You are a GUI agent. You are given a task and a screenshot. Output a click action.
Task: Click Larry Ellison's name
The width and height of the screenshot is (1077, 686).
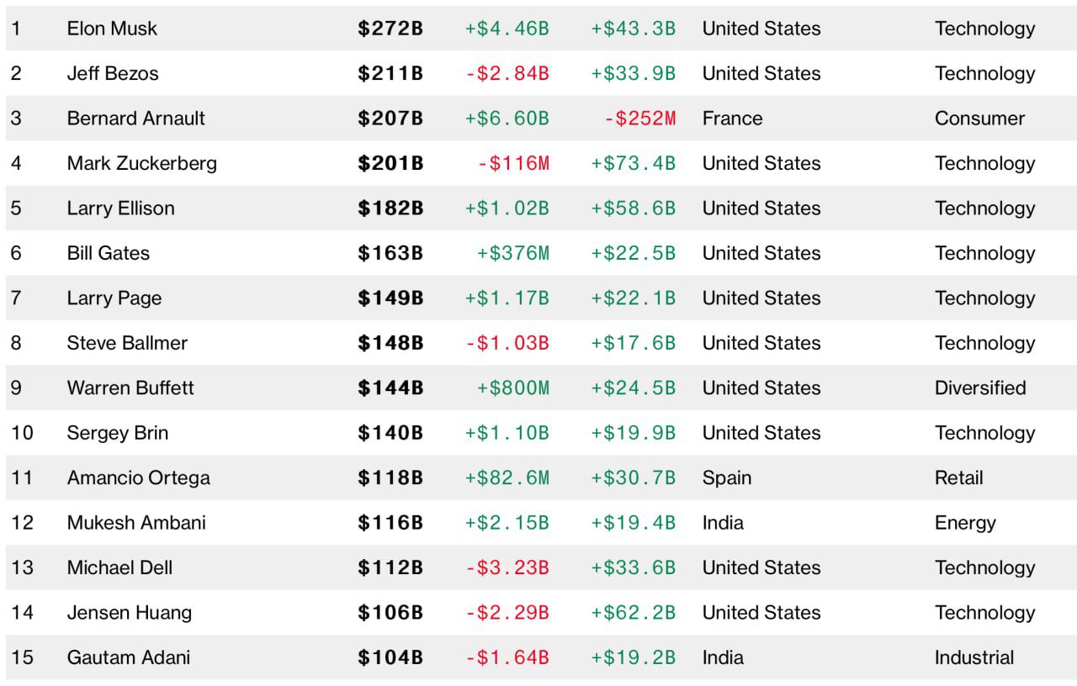click(x=120, y=208)
